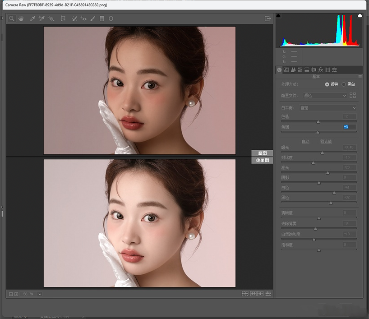Open the 白平衡 white balance dropdown
Viewport: 369px width, 319px height.
point(327,108)
